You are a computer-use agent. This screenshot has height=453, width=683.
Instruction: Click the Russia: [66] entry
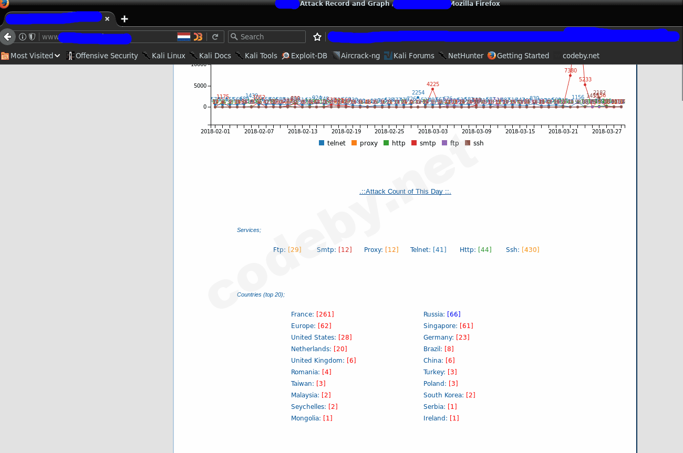pyautogui.click(x=442, y=314)
